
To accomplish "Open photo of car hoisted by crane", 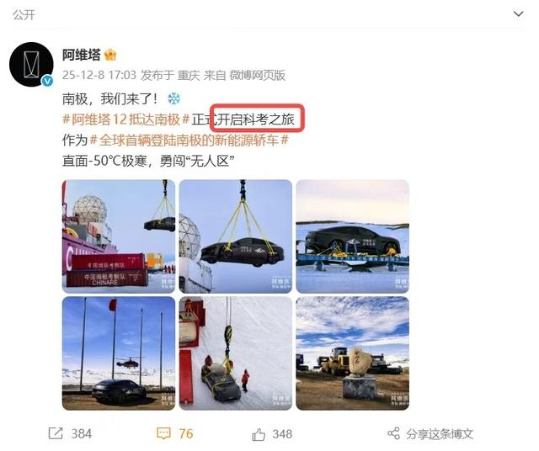I will click(x=236, y=236).
